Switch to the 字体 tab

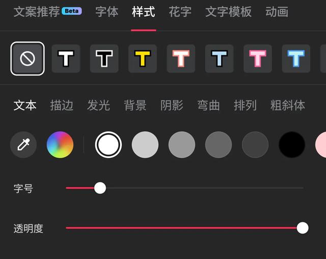coord(107,12)
